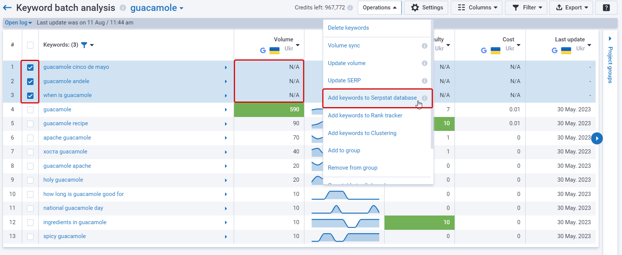Choose Add keywords to Clustering

tap(362, 133)
